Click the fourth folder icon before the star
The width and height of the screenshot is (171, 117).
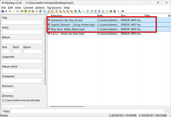point(33,11)
